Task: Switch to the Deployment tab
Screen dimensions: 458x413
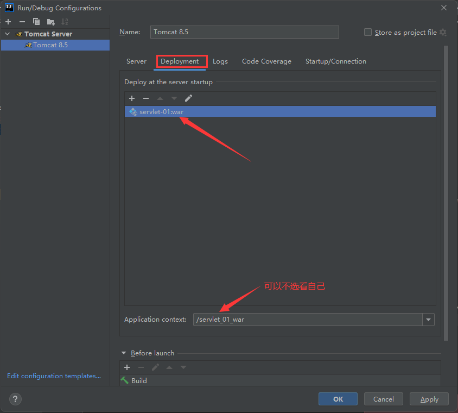Action: pyautogui.click(x=180, y=61)
